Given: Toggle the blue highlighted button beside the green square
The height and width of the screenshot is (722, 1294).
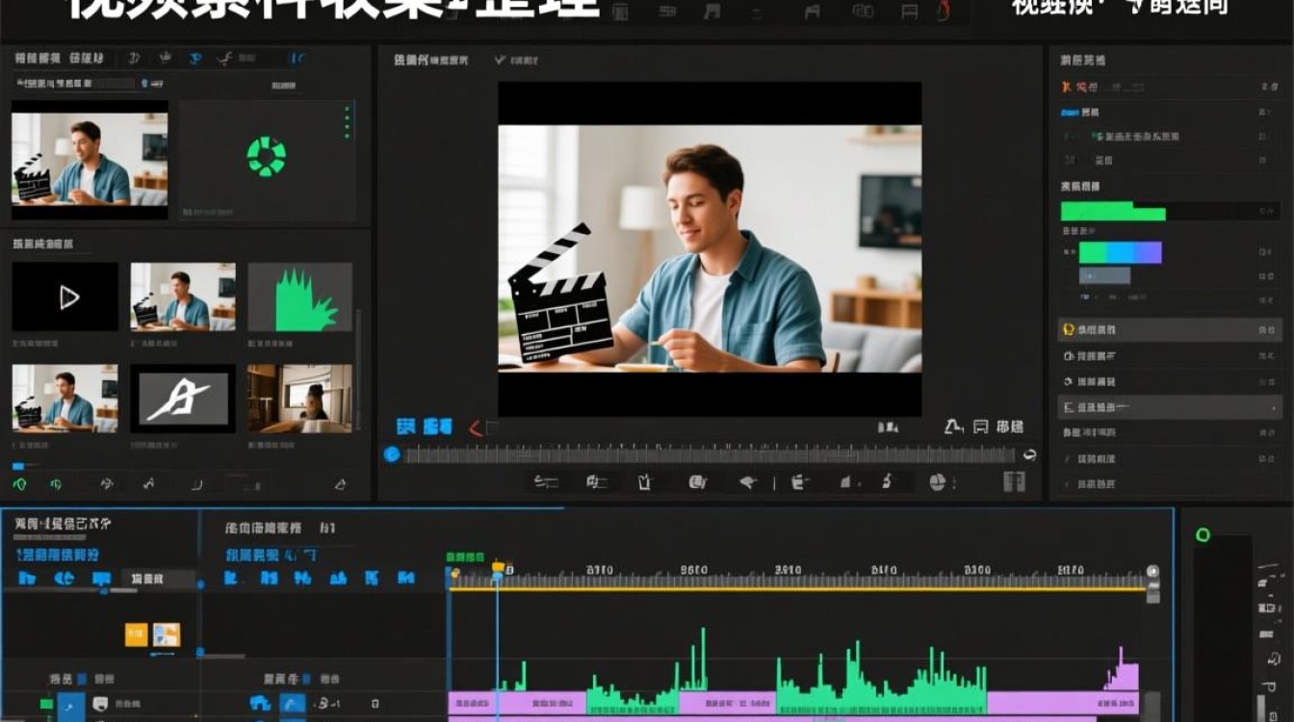Looking at the screenshot, I should 71,706.
